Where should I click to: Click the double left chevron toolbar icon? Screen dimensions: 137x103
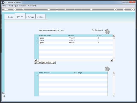tap(65, 10)
